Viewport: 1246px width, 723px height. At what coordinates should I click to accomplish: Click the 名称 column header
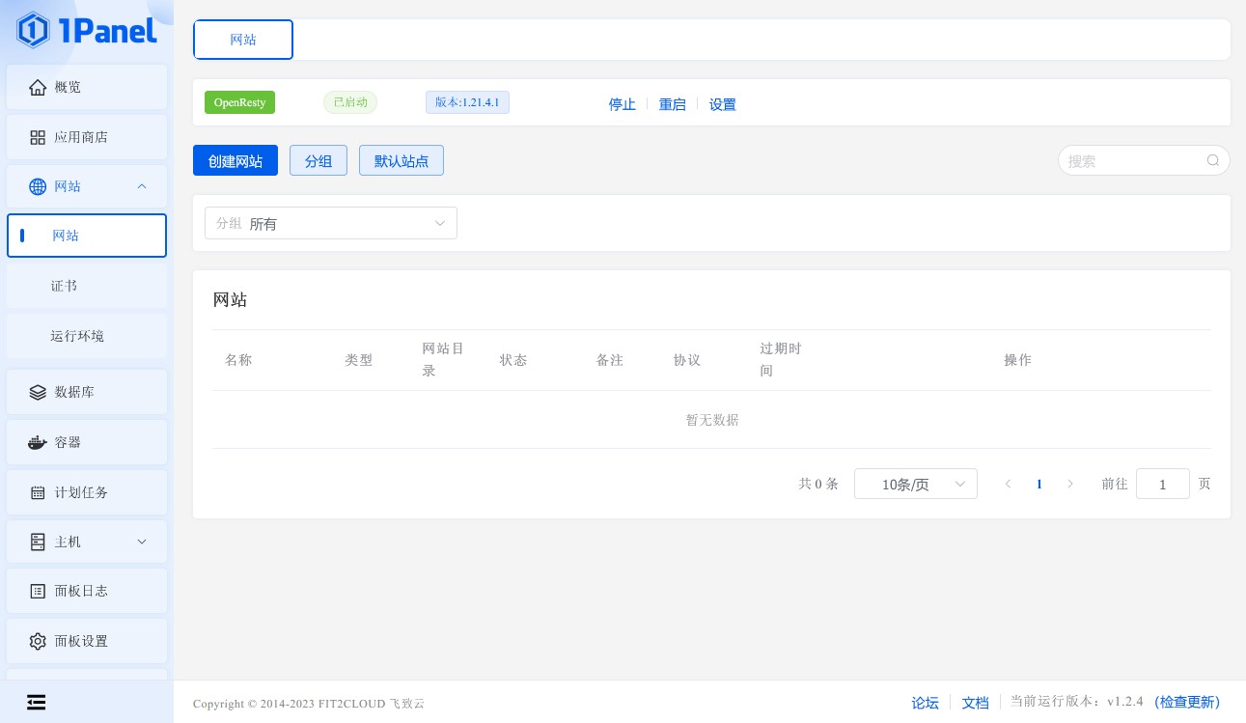point(238,360)
